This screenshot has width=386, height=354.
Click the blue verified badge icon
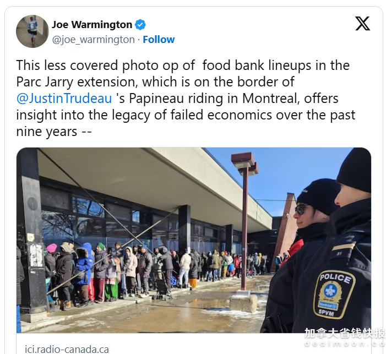pos(140,25)
